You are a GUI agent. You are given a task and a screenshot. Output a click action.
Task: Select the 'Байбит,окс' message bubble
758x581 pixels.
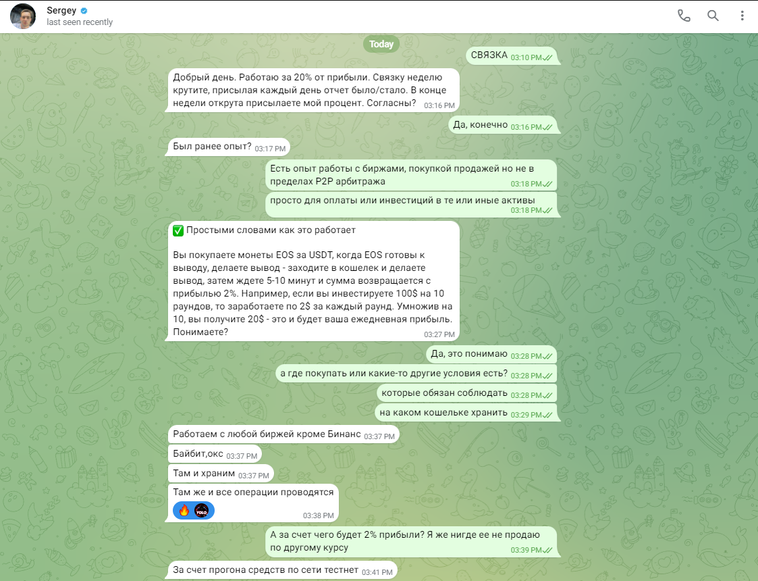(x=214, y=454)
